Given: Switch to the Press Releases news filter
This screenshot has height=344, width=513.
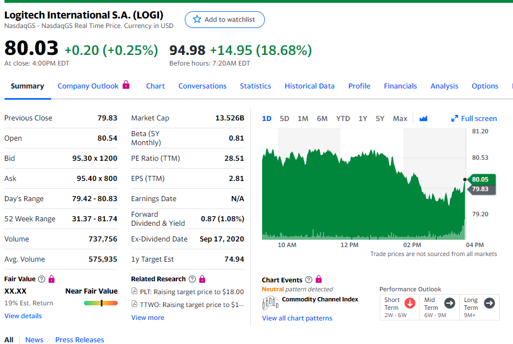Looking at the screenshot, I should [x=80, y=340].
